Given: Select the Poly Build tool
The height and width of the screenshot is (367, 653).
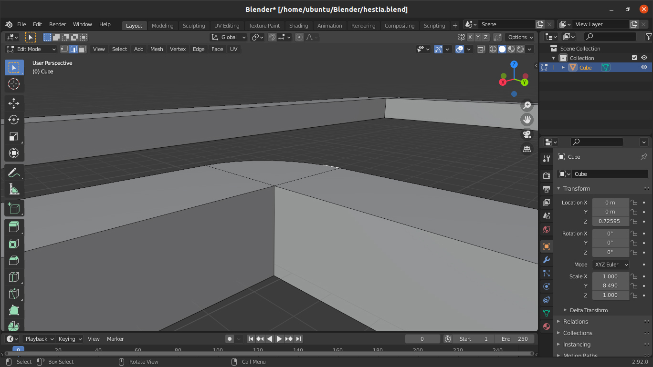Looking at the screenshot, I should click(14, 311).
